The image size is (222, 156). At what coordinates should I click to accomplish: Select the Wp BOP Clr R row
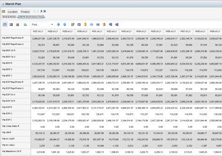(x=16, y=51)
